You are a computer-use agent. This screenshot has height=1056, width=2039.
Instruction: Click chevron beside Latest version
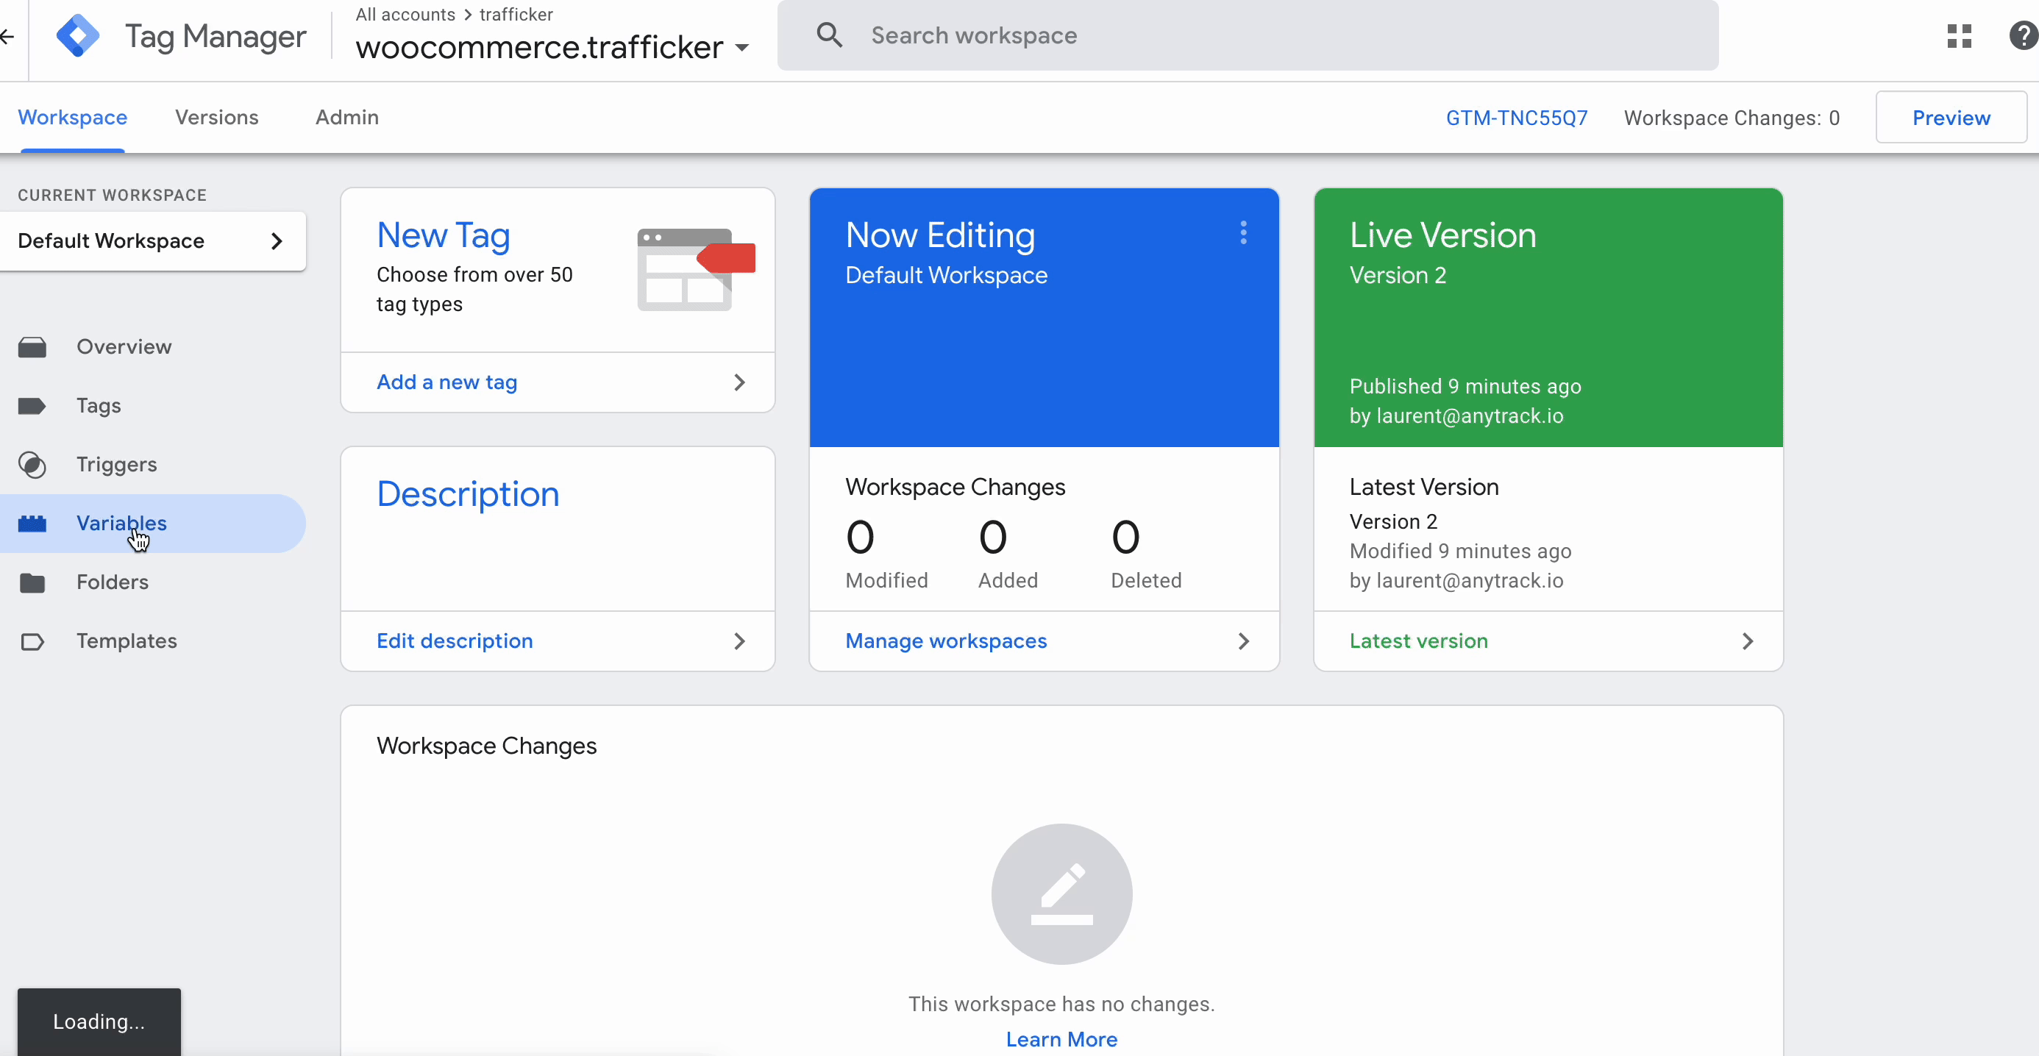click(x=1748, y=641)
